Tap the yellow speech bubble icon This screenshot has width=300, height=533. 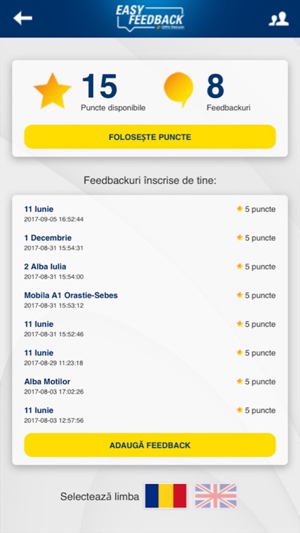point(178,90)
